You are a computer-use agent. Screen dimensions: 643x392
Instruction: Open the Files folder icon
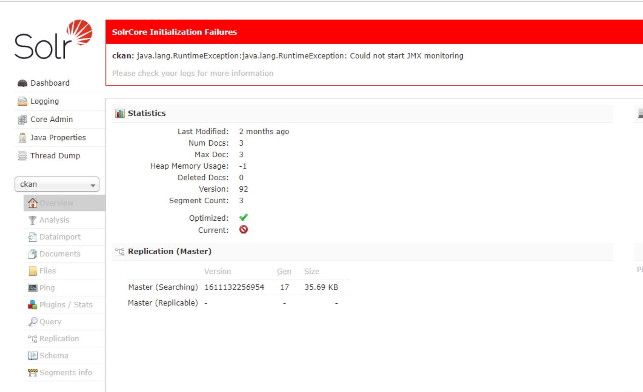[33, 271]
